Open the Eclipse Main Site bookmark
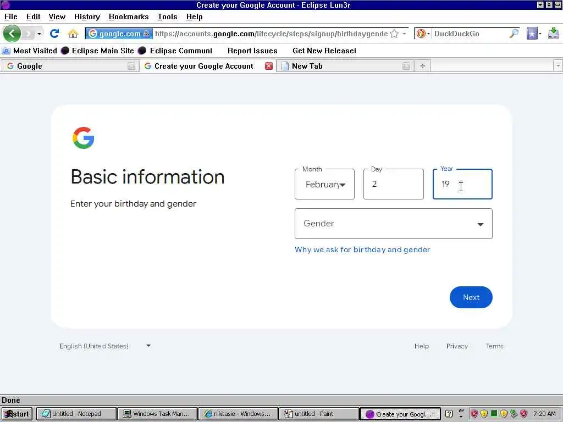563x422 pixels. tap(97, 51)
